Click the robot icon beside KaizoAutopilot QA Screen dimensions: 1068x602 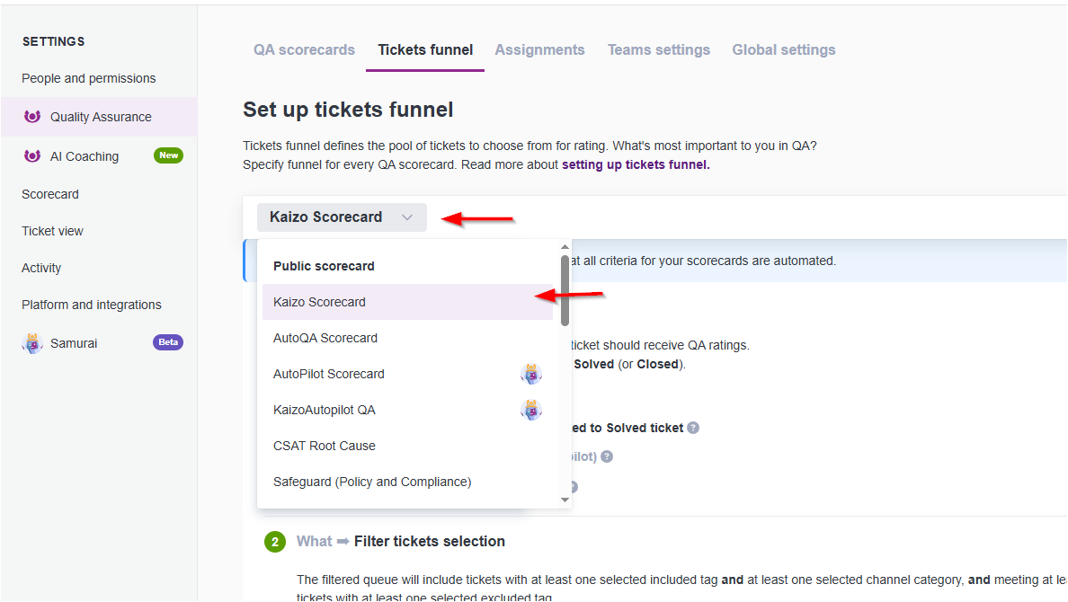[531, 410]
